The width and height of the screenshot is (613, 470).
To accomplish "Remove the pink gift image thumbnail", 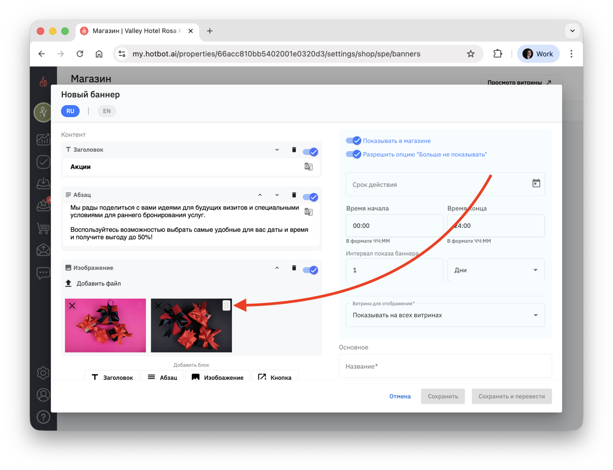I will [x=72, y=306].
